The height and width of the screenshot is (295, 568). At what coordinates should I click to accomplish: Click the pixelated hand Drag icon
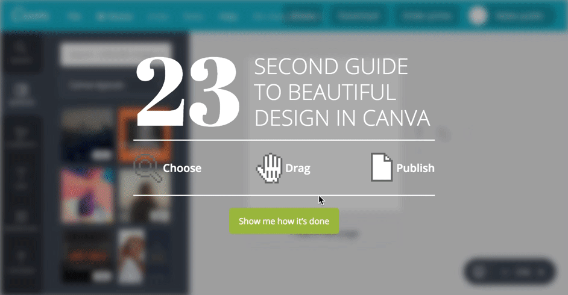[x=269, y=168]
